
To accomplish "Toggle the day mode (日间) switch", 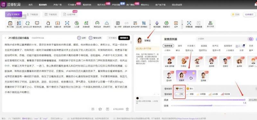I will [x=235, y=14].
